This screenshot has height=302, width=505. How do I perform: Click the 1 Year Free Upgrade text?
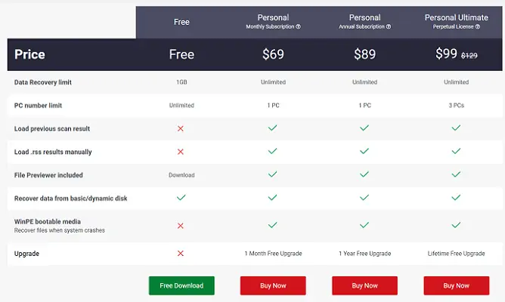[364, 254]
